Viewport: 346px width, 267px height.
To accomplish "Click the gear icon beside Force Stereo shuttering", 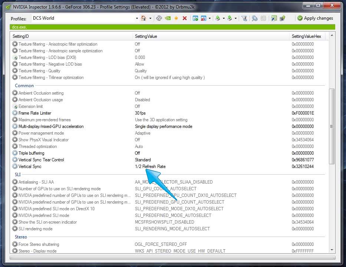I will (15, 244).
